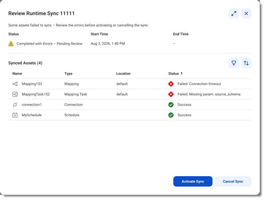
Task: Select the MySchedule asset name
Action: coord(32,115)
